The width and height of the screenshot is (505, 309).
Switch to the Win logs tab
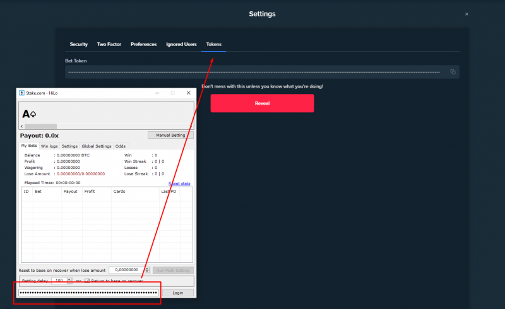click(49, 146)
